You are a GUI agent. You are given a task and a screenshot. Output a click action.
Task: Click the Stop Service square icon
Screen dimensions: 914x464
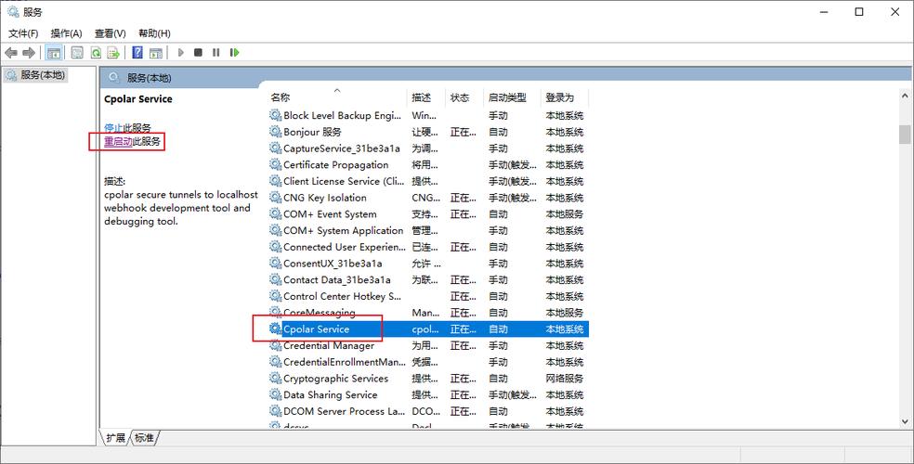198,52
